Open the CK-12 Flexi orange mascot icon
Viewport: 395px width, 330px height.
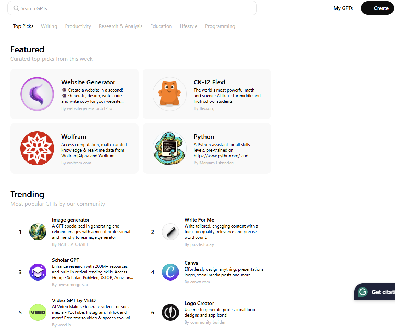pos(170,94)
